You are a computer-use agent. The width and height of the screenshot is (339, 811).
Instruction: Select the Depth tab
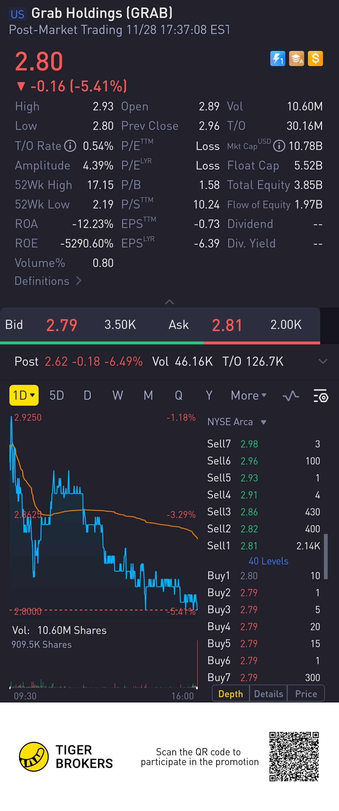[x=231, y=694]
